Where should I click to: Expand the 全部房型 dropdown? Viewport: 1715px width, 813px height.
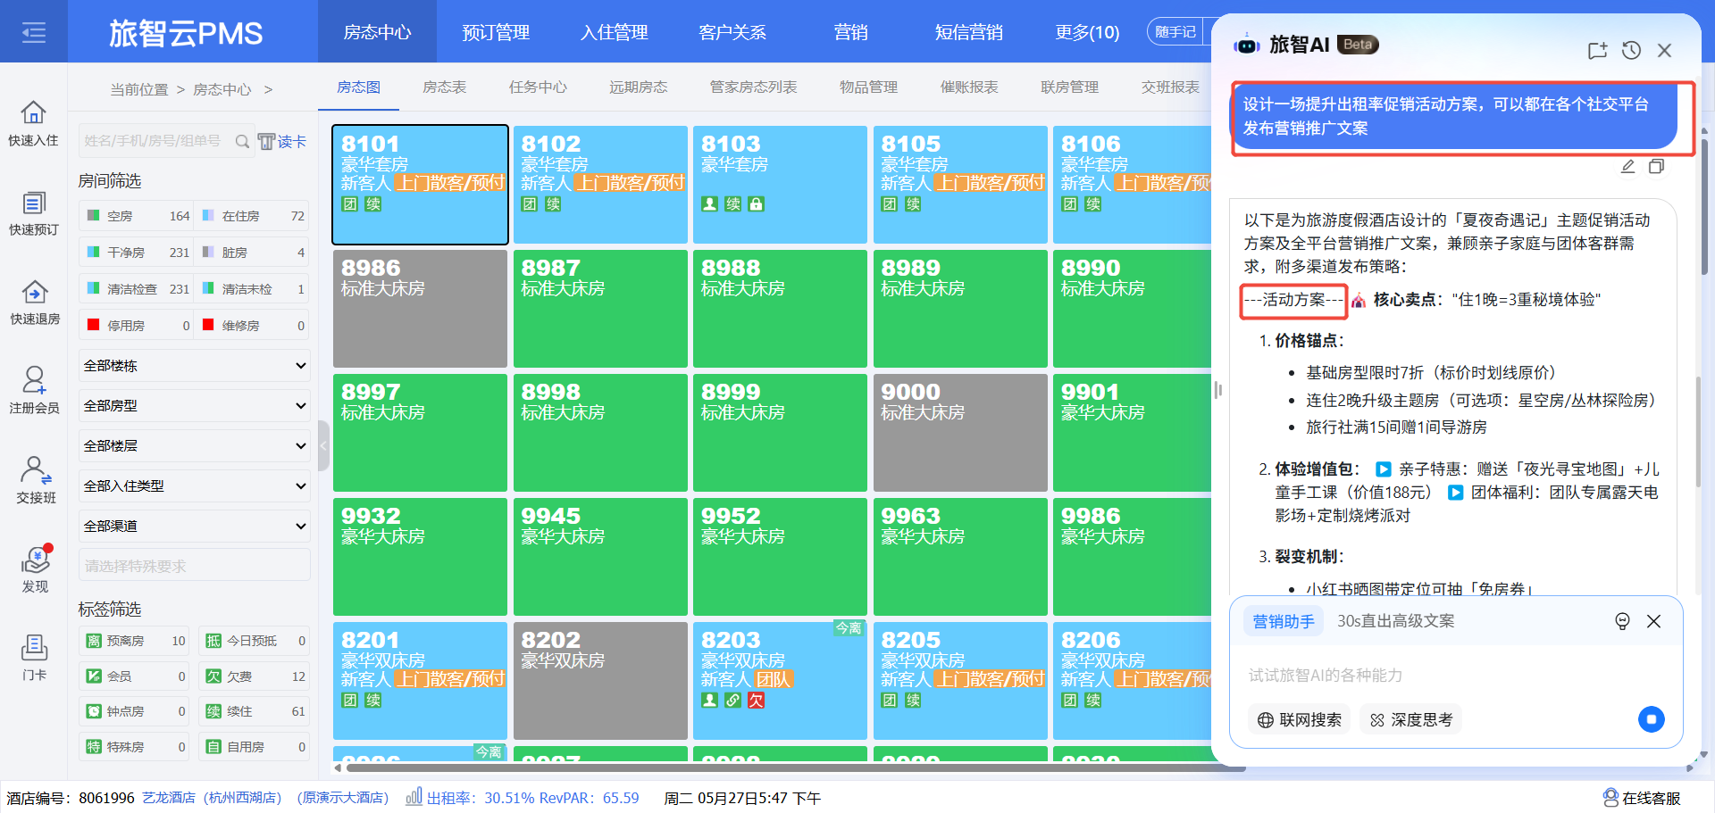click(x=195, y=406)
